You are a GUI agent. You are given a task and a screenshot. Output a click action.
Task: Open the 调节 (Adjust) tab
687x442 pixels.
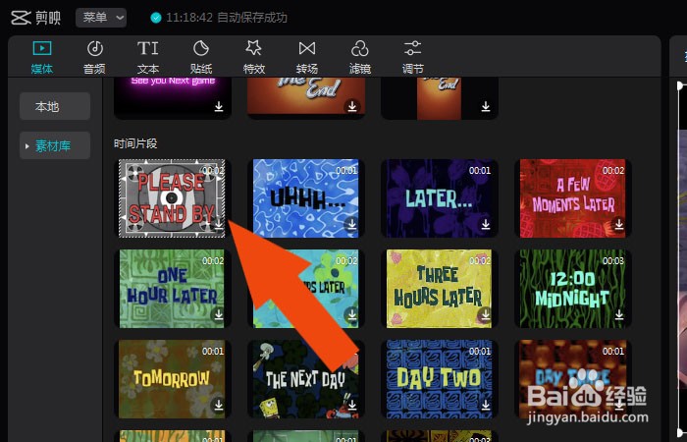pos(413,57)
